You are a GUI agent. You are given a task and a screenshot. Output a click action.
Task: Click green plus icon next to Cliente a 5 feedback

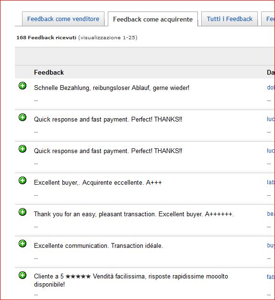click(x=23, y=275)
